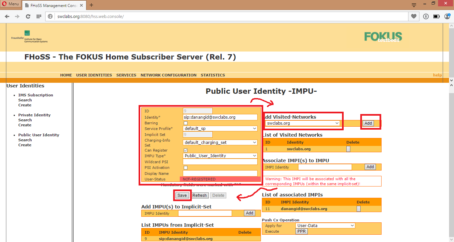Click IMPU Identity input field
Screen dimensions: 454x242
(x=205, y=213)
